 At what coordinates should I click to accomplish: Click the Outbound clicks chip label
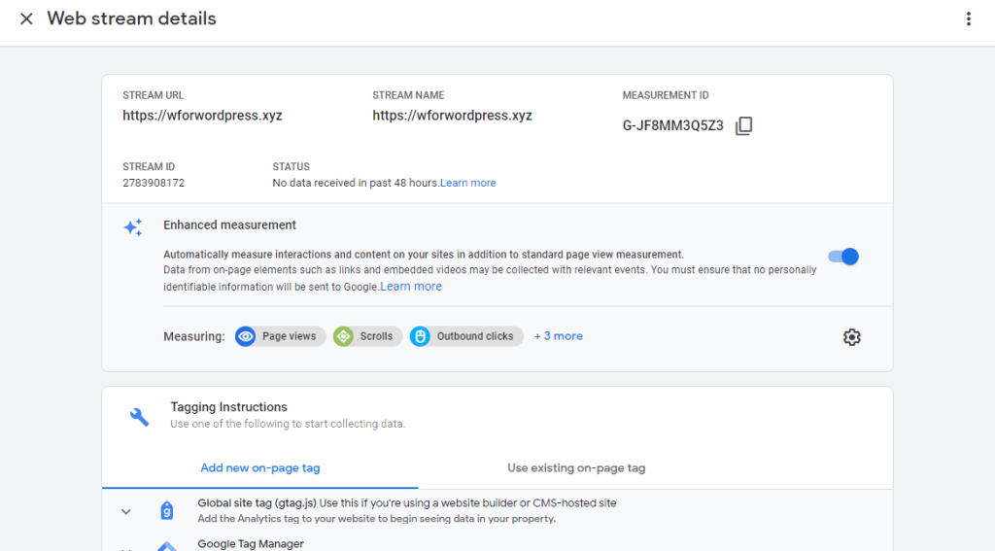[x=475, y=336]
